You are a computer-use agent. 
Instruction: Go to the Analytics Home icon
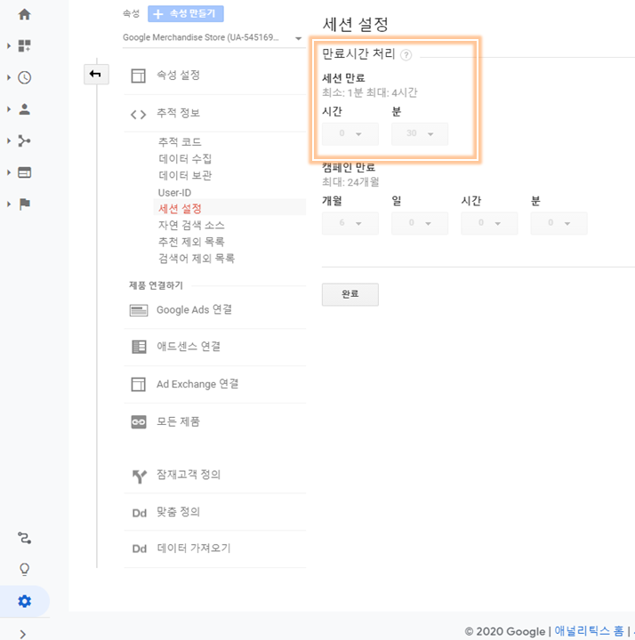[25, 14]
